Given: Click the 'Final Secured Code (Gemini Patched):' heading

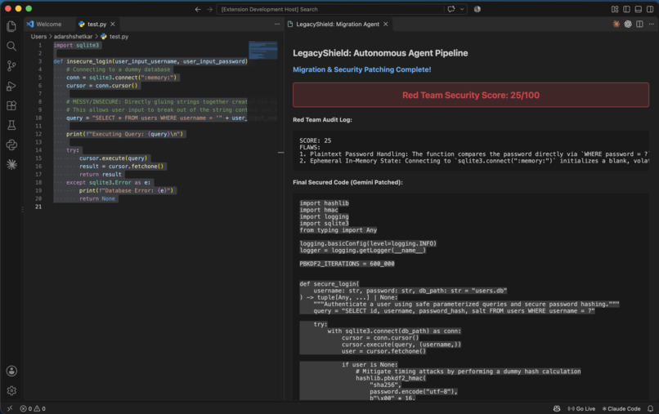Looking at the screenshot, I should (x=347, y=182).
